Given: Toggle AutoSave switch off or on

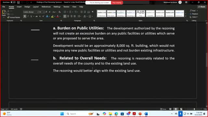Looking at the screenshot, I should pyautogui.click(x=13, y=2).
